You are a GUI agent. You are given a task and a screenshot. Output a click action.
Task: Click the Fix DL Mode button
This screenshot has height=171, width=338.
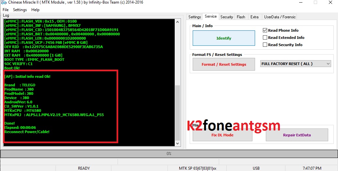coord(222,135)
